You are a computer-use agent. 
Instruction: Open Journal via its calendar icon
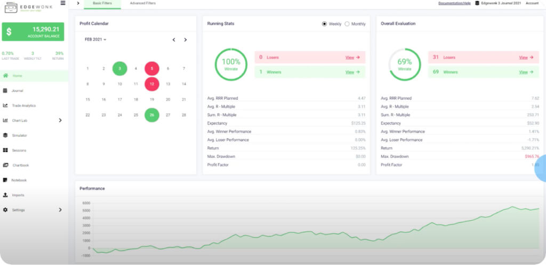click(x=5, y=91)
